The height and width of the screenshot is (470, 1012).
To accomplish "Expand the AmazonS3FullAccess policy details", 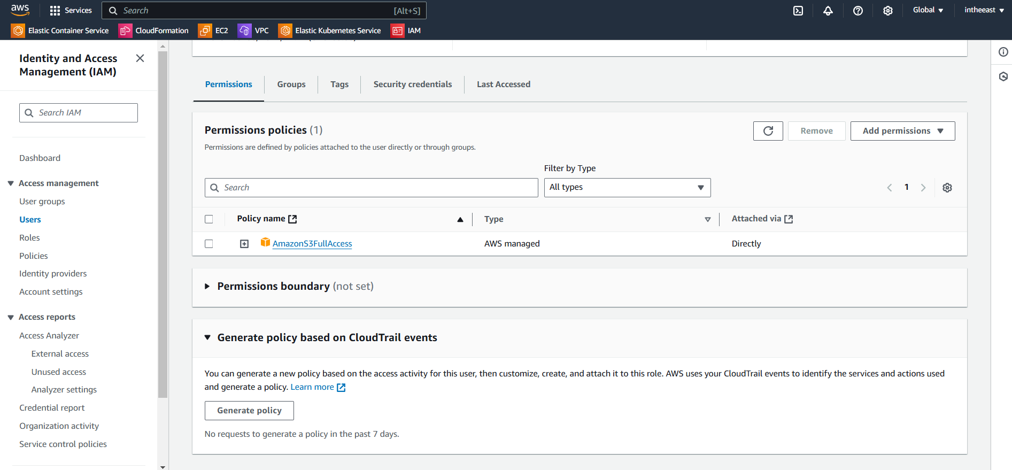I will coord(244,244).
